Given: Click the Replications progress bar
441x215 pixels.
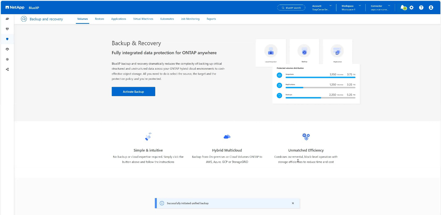Looking at the screenshot, I should 320,87.
